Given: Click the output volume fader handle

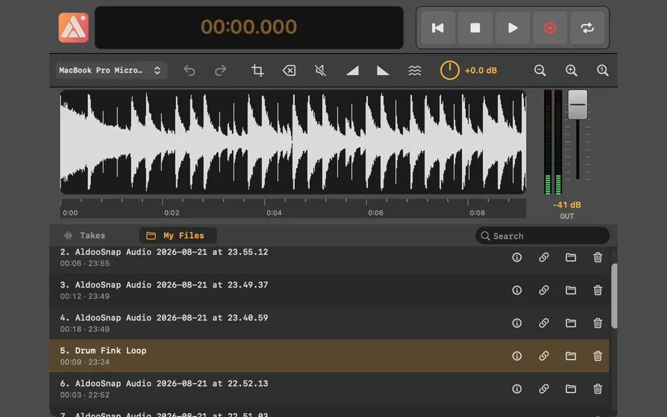Looking at the screenshot, I should [x=578, y=105].
